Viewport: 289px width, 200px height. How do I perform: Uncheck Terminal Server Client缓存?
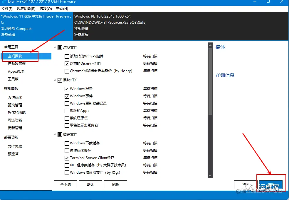point(67,158)
